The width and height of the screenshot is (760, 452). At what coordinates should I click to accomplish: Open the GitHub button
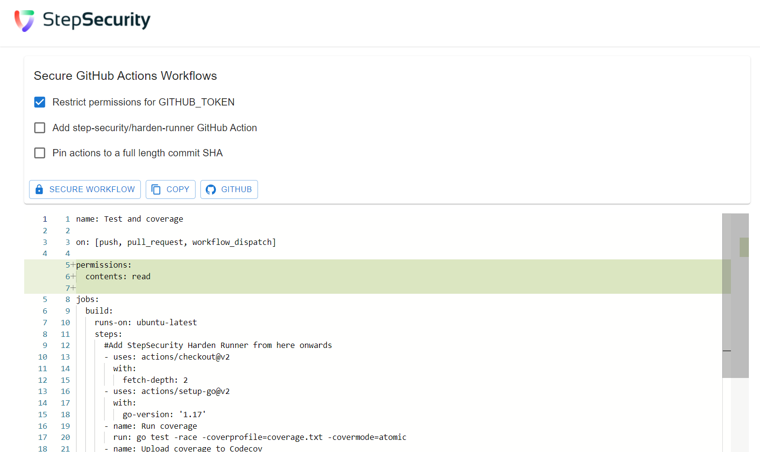point(229,189)
